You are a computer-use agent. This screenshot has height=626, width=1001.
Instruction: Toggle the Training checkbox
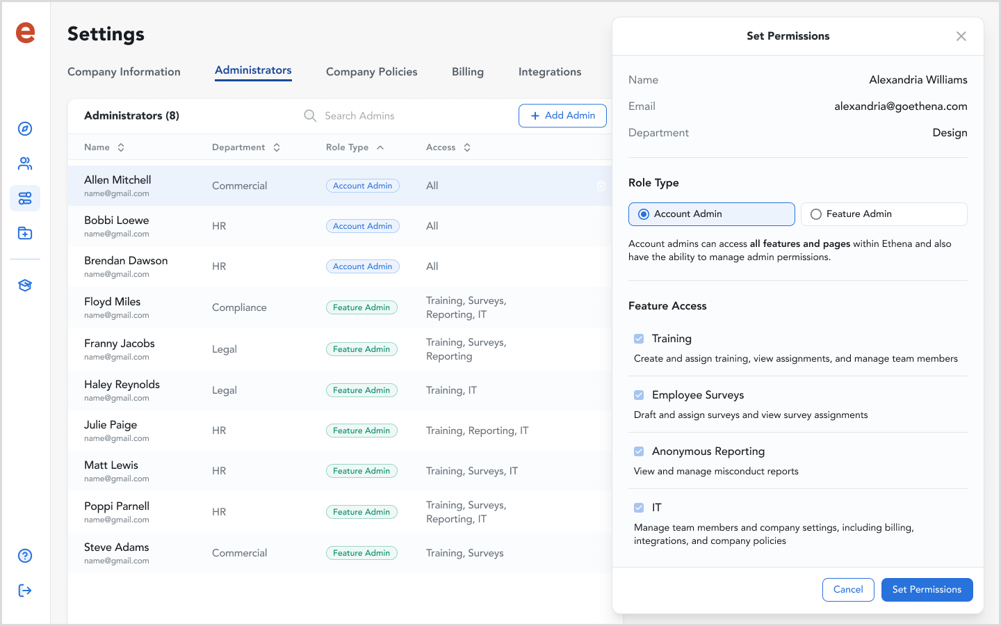point(639,339)
